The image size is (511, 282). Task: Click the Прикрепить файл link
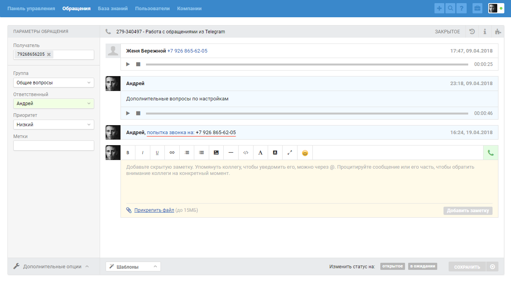pyautogui.click(x=154, y=210)
